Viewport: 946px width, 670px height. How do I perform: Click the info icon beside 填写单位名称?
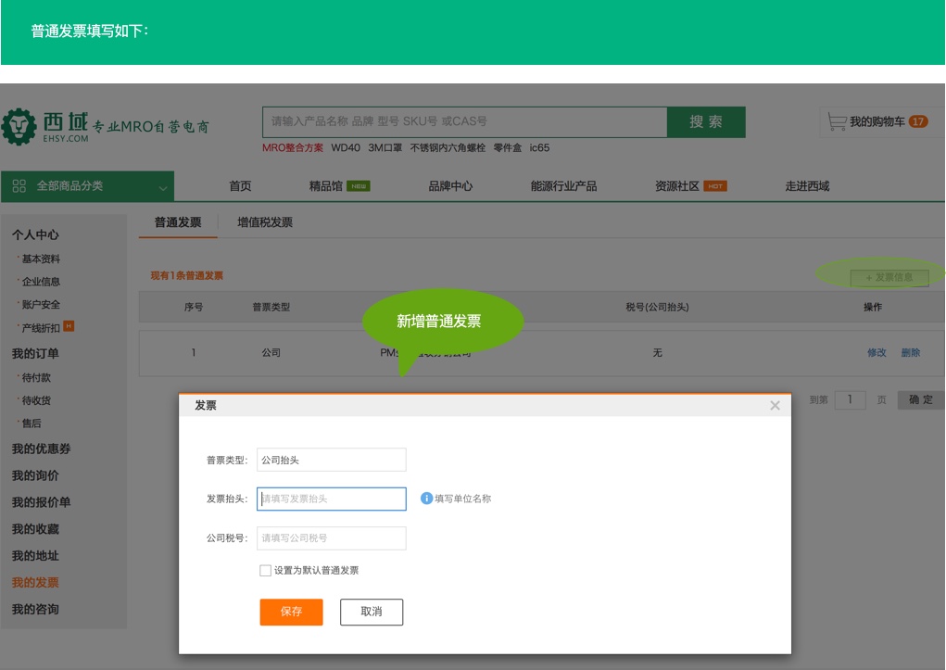point(426,499)
